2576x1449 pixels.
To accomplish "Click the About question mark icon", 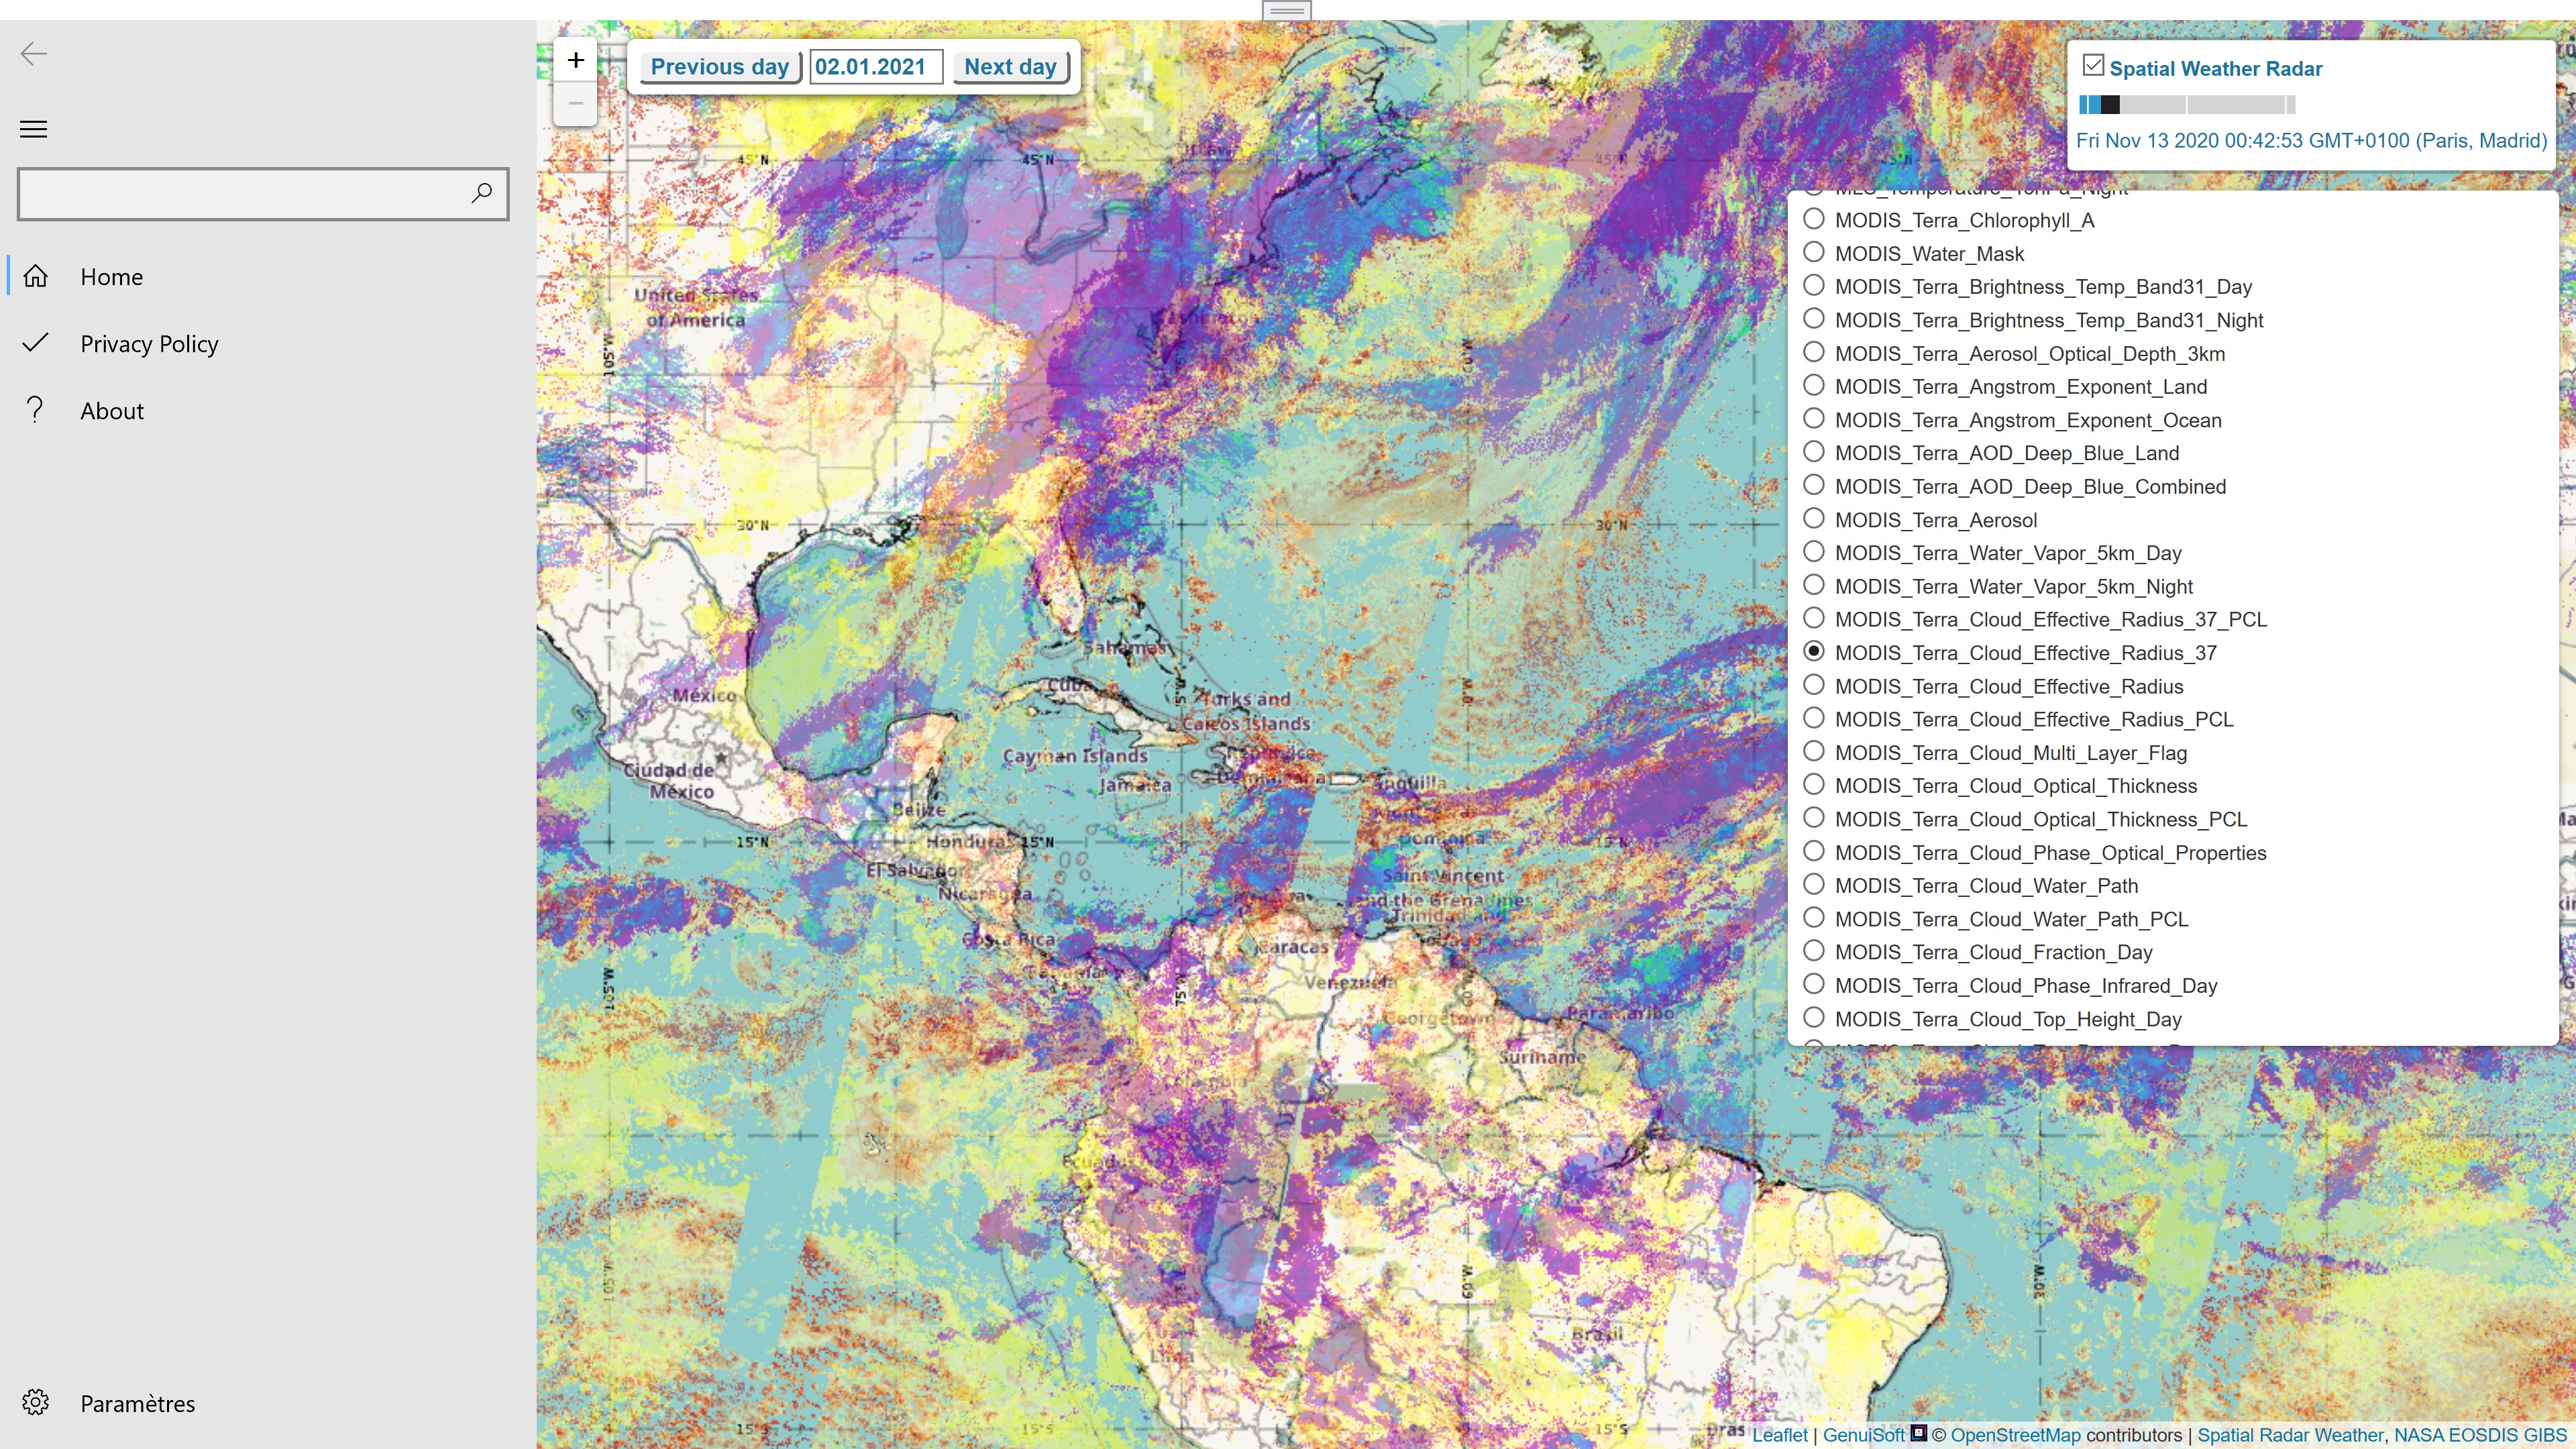I will point(36,410).
